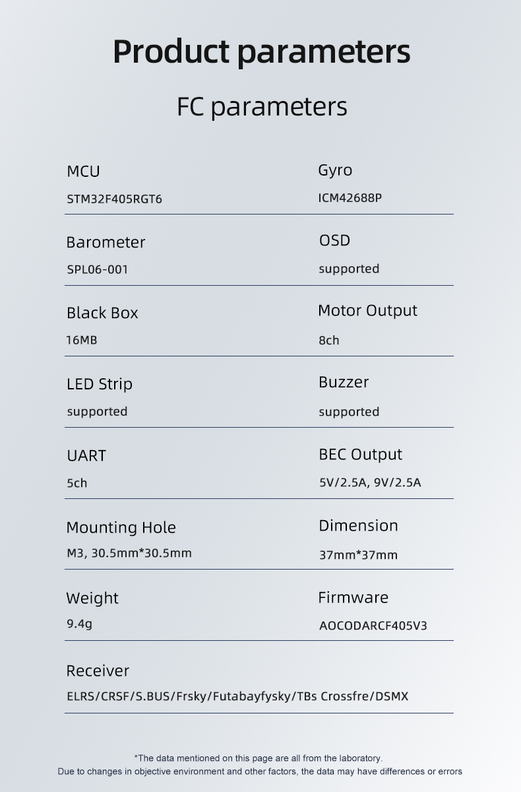Select the Barometer value SPL06-001
The image size is (521, 792).
click(98, 269)
